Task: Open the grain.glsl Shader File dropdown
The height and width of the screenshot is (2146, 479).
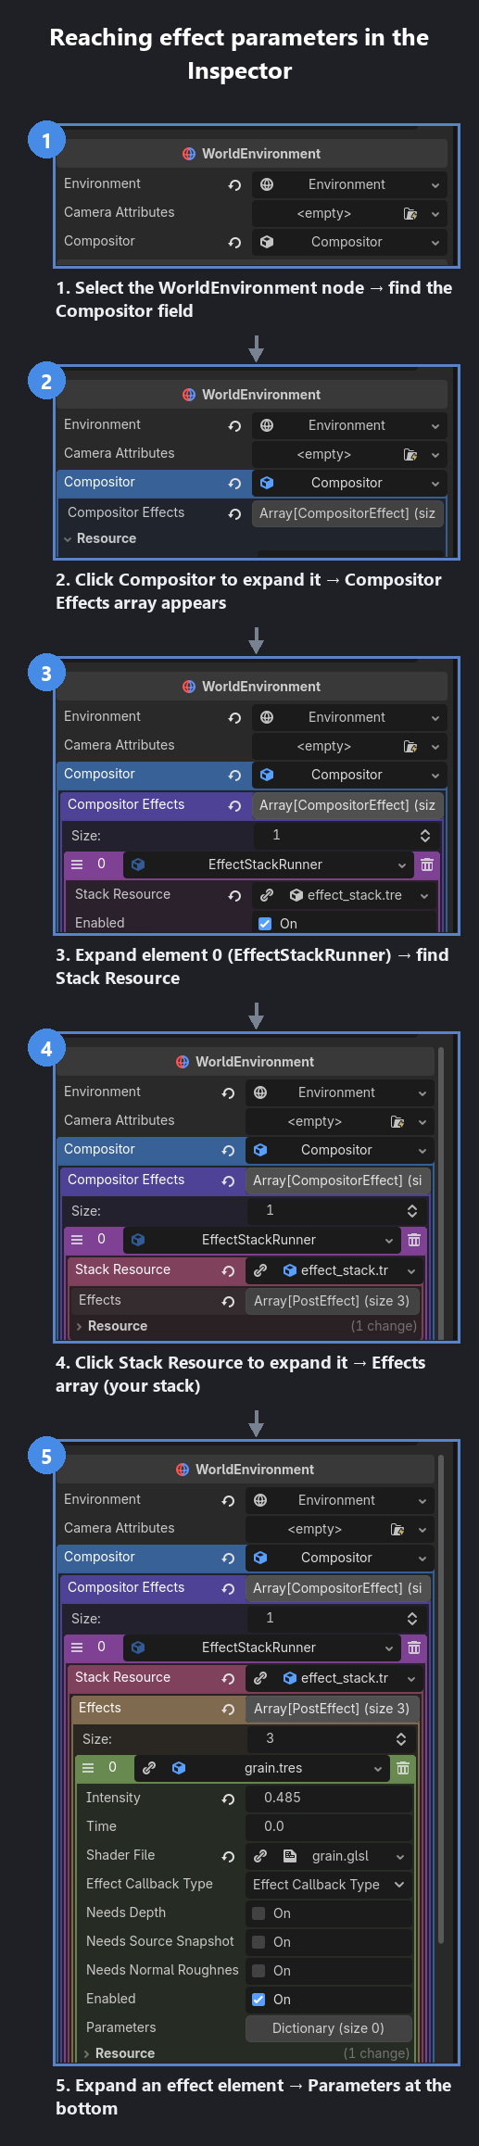Action: [400, 1856]
